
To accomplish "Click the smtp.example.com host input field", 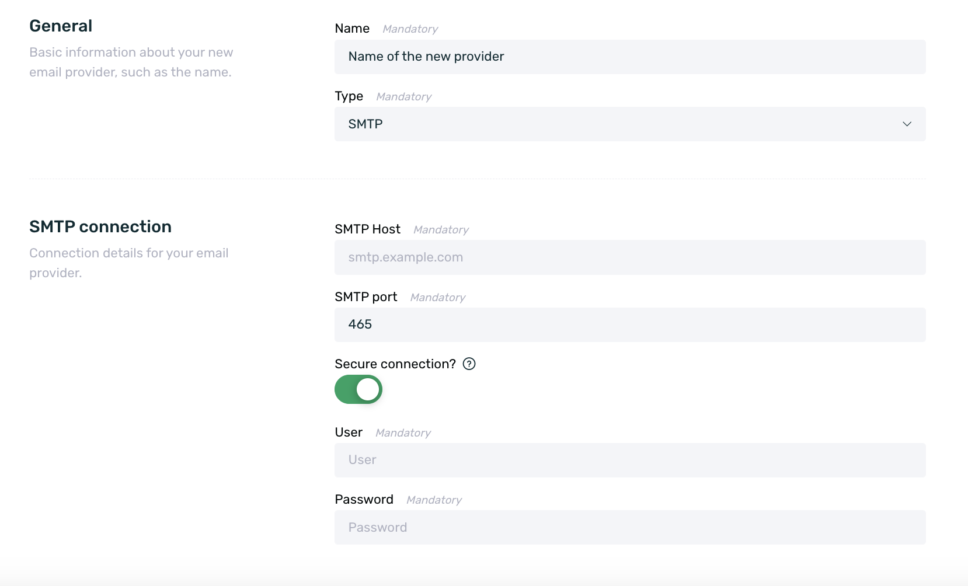I will point(630,257).
